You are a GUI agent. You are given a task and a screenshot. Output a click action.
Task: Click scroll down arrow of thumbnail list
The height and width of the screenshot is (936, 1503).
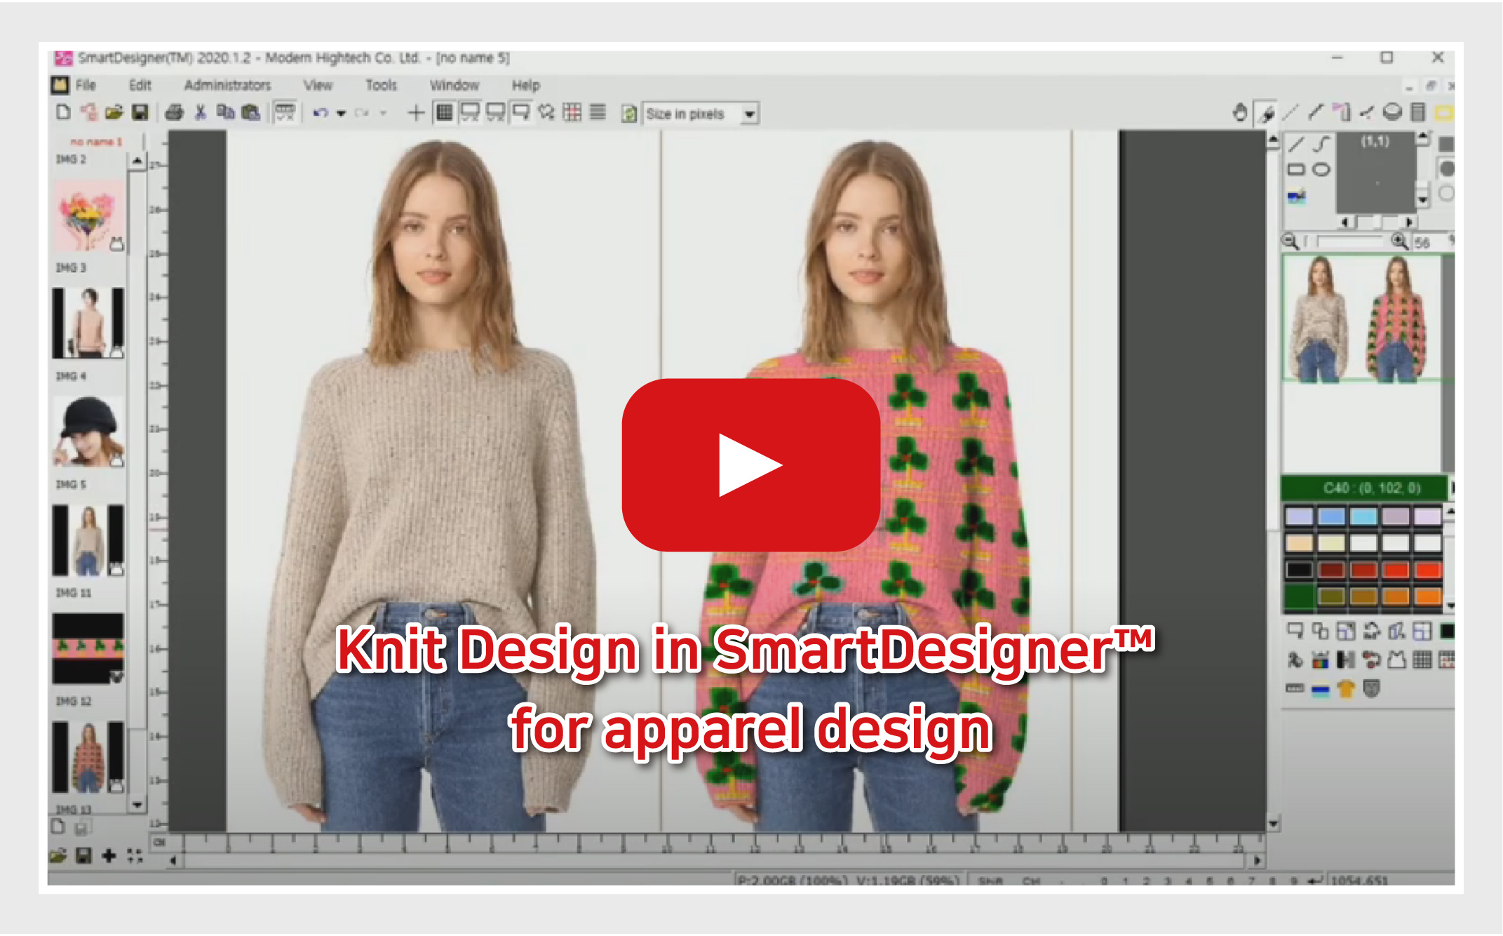[137, 805]
